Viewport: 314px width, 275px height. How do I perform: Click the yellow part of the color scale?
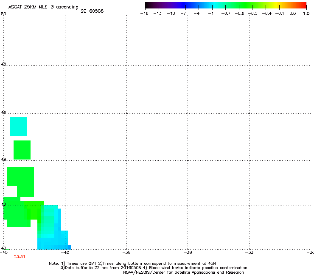tap(276, 5)
